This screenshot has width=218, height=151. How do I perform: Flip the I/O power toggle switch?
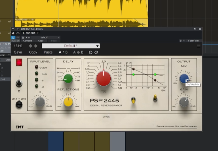click(19, 83)
